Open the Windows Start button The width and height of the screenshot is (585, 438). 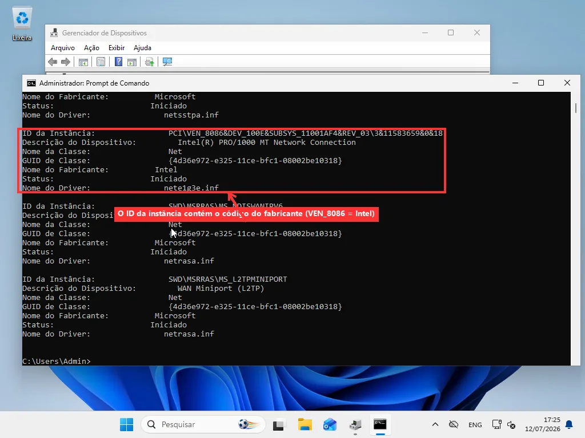126,424
